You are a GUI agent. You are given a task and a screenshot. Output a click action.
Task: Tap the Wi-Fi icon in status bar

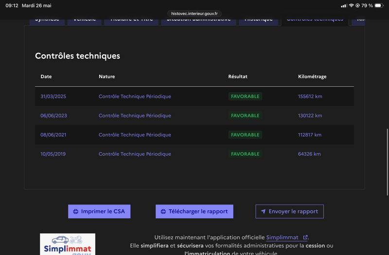(351, 5)
